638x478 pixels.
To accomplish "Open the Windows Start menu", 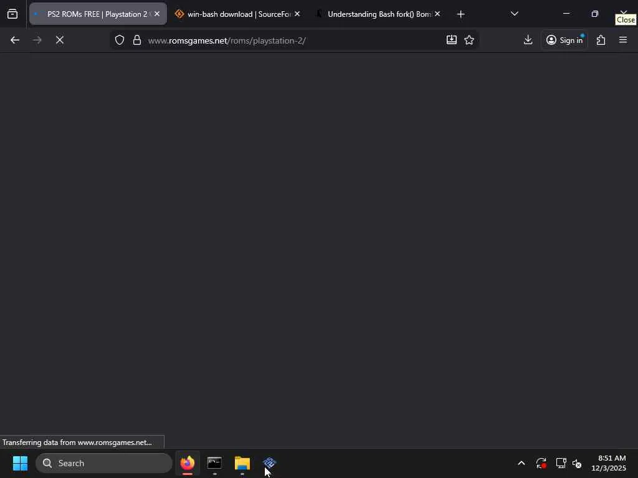I will [x=20, y=463].
